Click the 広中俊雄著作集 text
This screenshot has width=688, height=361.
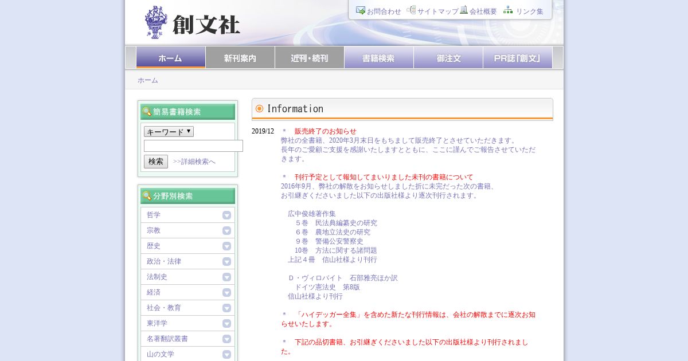312,214
